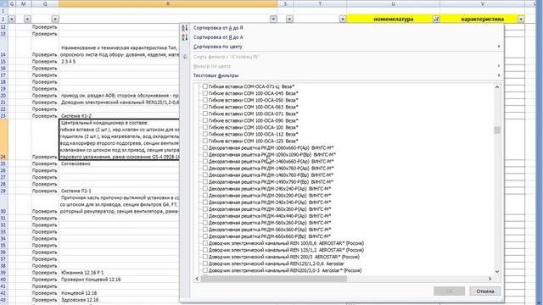Choose Сортировка от А до Я
The height and width of the screenshot is (305, 543).
pos(218,28)
